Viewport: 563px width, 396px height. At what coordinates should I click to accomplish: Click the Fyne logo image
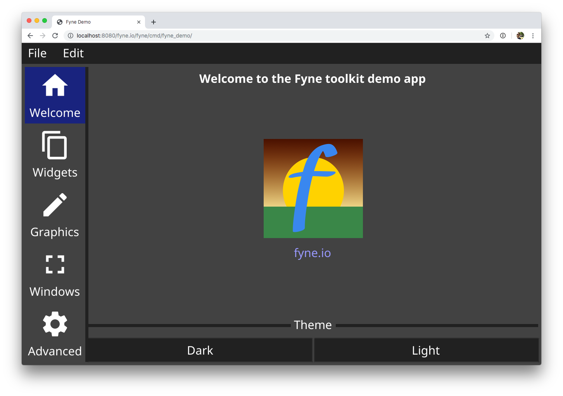point(313,189)
